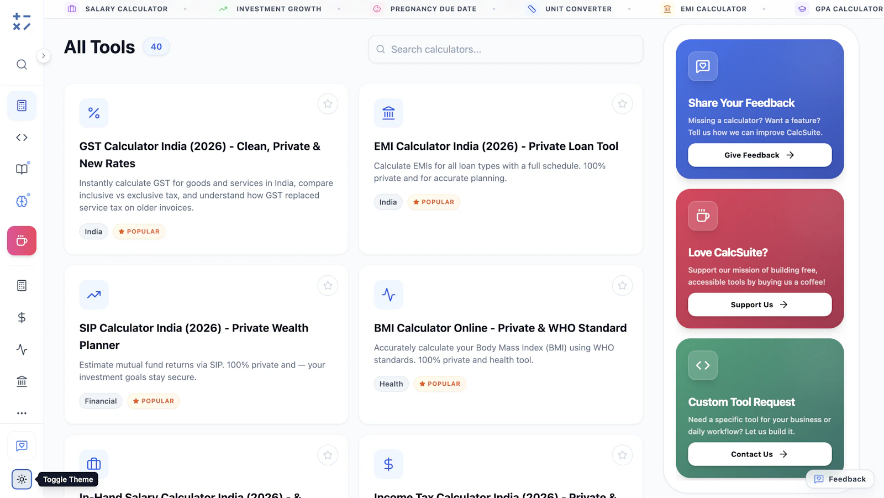Expand the sidebar using the chevron arrow
The width and height of the screenshot is (884, 498).
point(44,56)
